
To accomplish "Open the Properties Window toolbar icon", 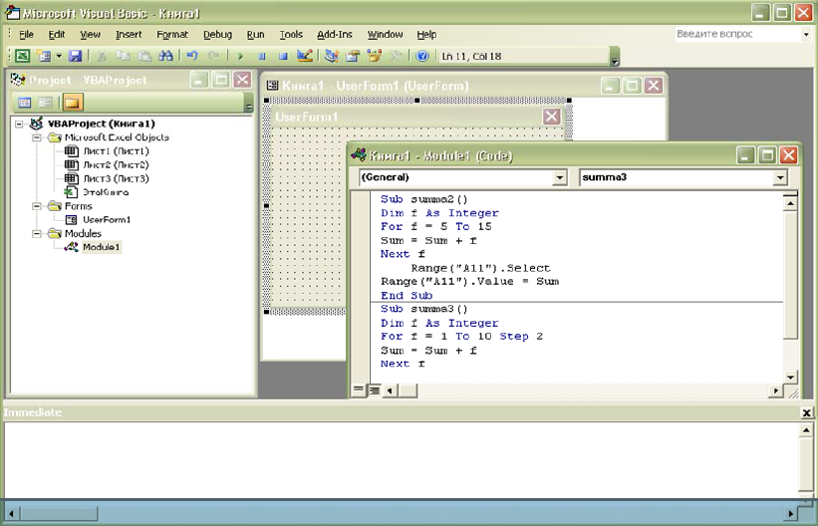I will (x=353, y=56).
